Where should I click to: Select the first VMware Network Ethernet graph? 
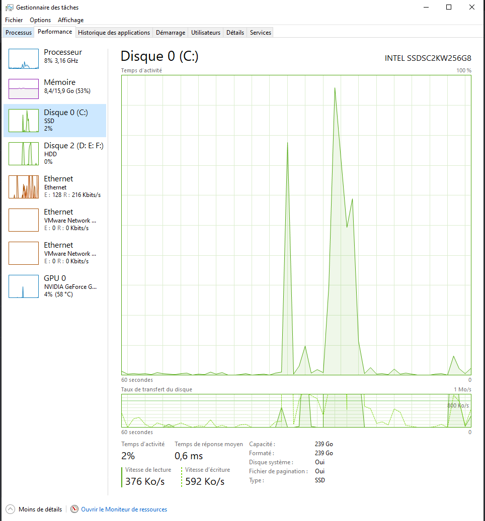(54, 220)
